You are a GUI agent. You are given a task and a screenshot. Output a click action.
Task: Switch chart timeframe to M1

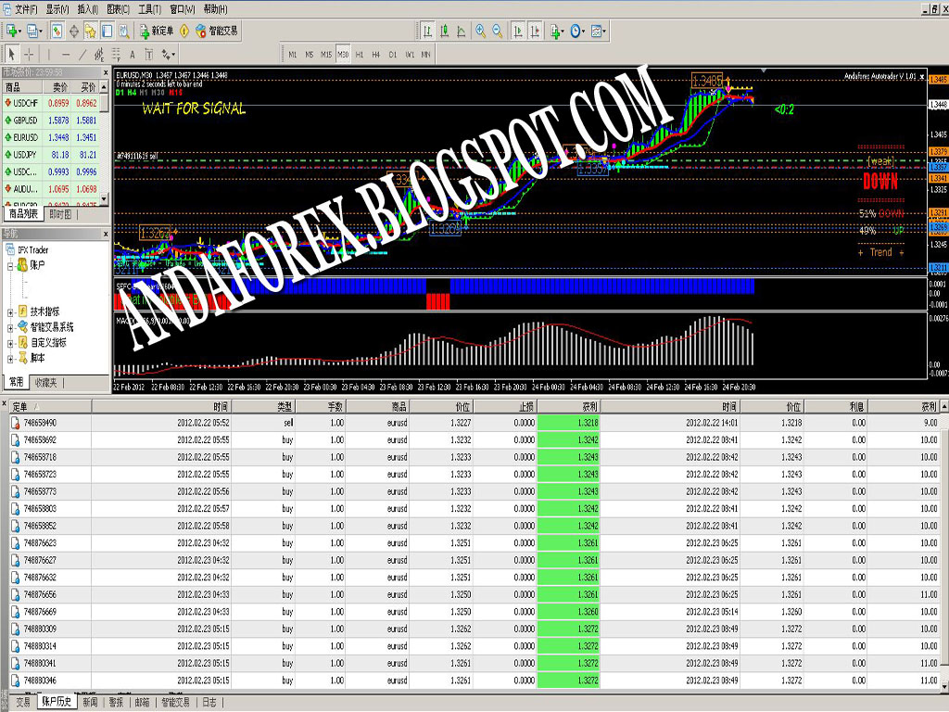click(x=293, y=55)
